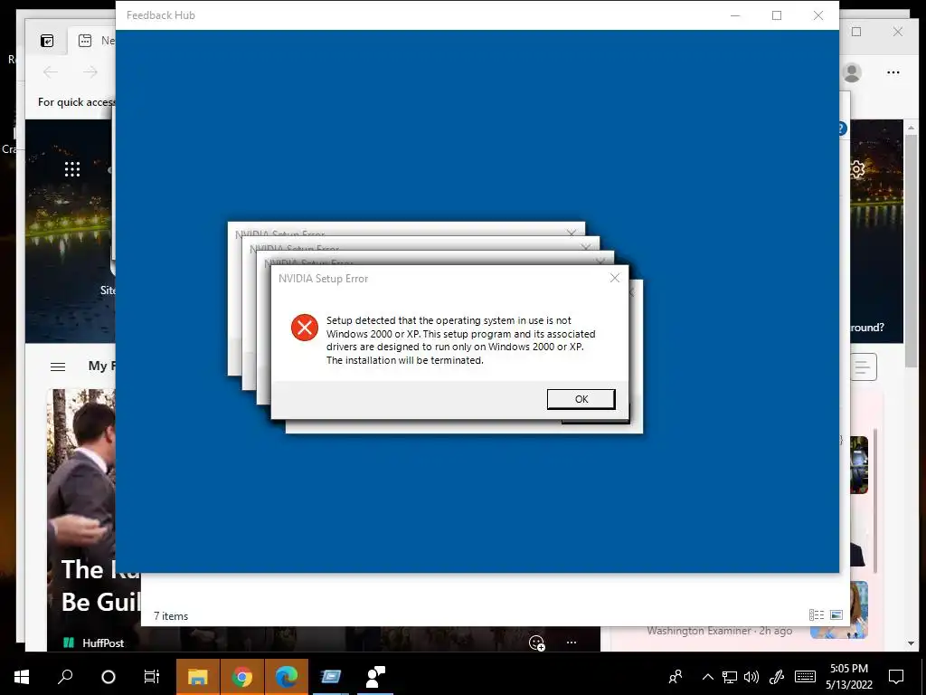Open the page settings gear in Edge
926x695 pixels.
click(857, 169)
